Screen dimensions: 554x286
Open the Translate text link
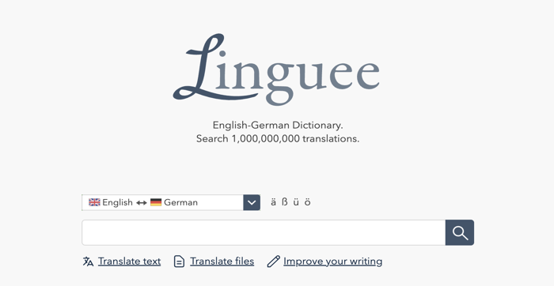129,262
